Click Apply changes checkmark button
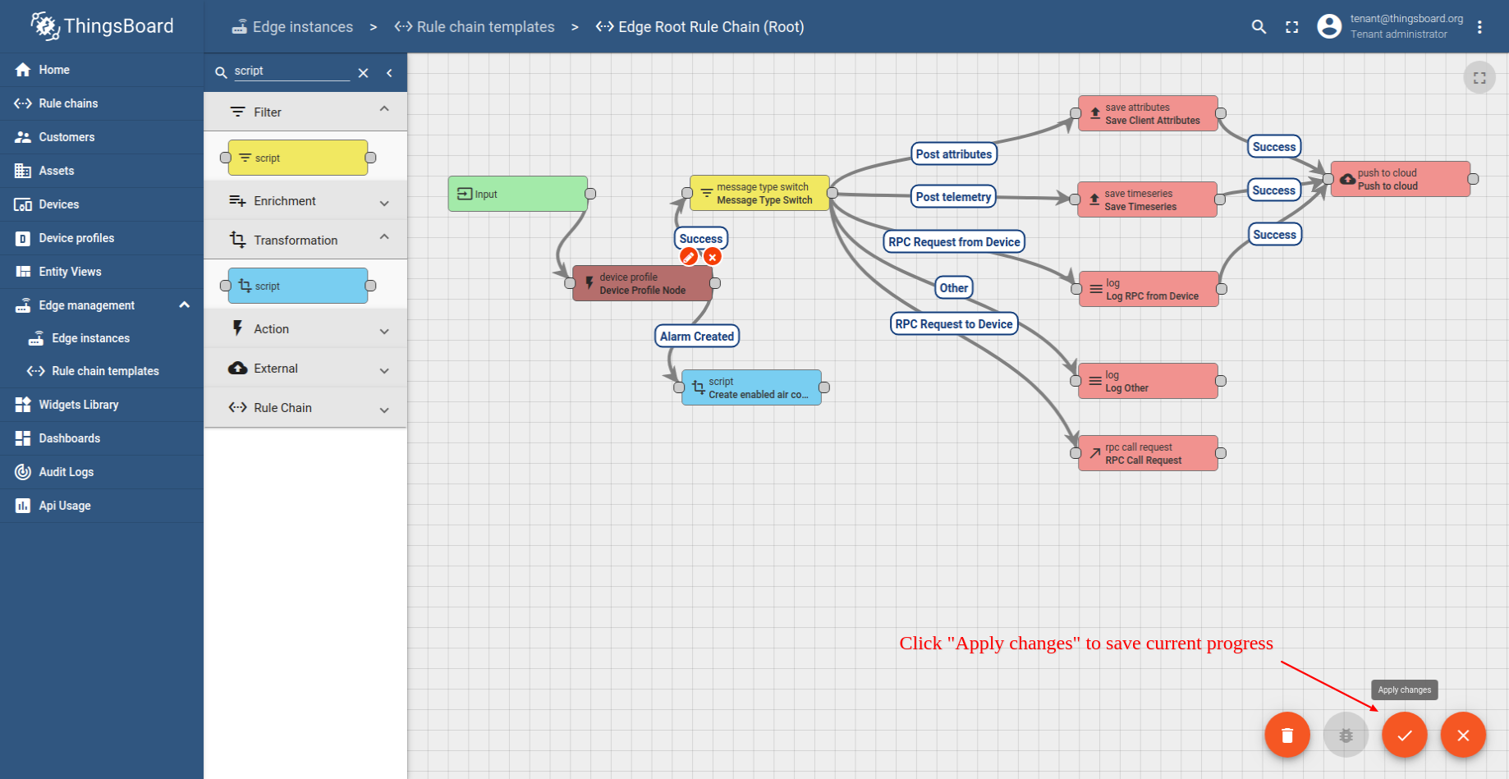 click(1405, 735)
